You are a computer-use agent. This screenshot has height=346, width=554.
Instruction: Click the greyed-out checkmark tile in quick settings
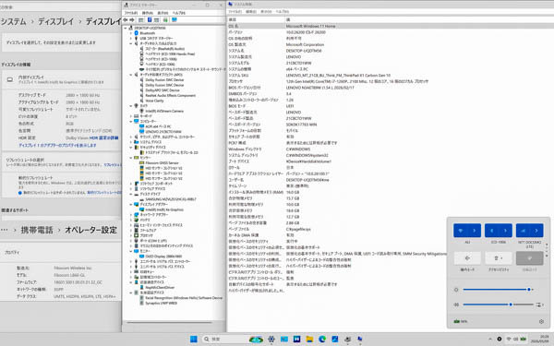point(530,258)
